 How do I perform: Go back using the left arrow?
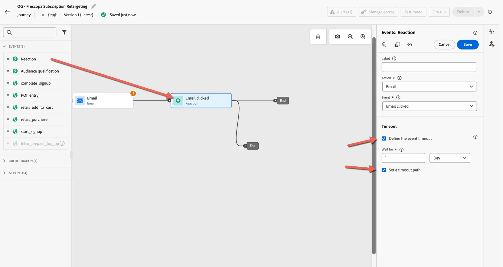(8, 12)
